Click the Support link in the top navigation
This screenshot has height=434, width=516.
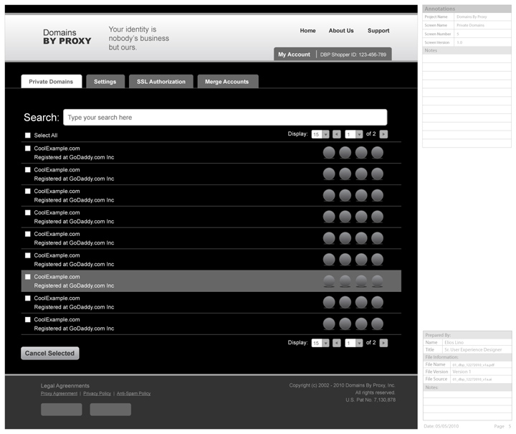[378, 31]
